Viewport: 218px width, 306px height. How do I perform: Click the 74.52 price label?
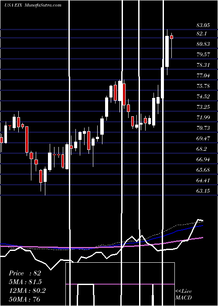click(x=203, y=97)
